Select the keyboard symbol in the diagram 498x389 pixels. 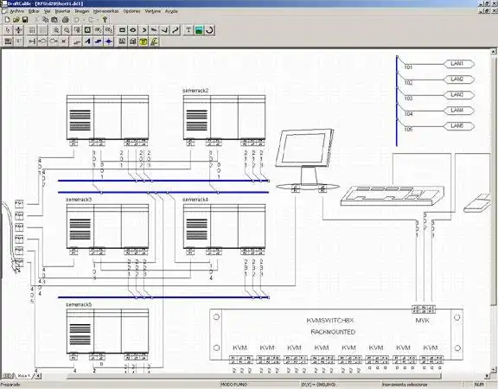(x=393, y=196)
